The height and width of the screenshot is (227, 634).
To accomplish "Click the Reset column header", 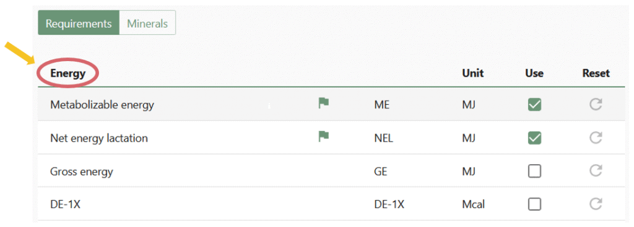I will point(596,73).
